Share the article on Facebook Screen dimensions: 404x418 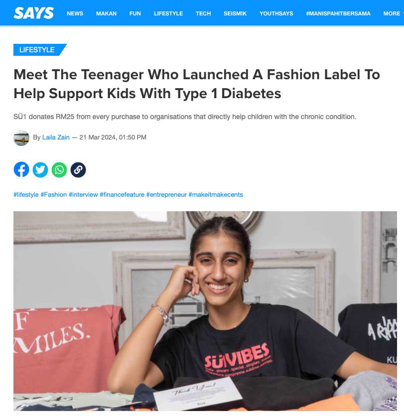coord(21,169)
